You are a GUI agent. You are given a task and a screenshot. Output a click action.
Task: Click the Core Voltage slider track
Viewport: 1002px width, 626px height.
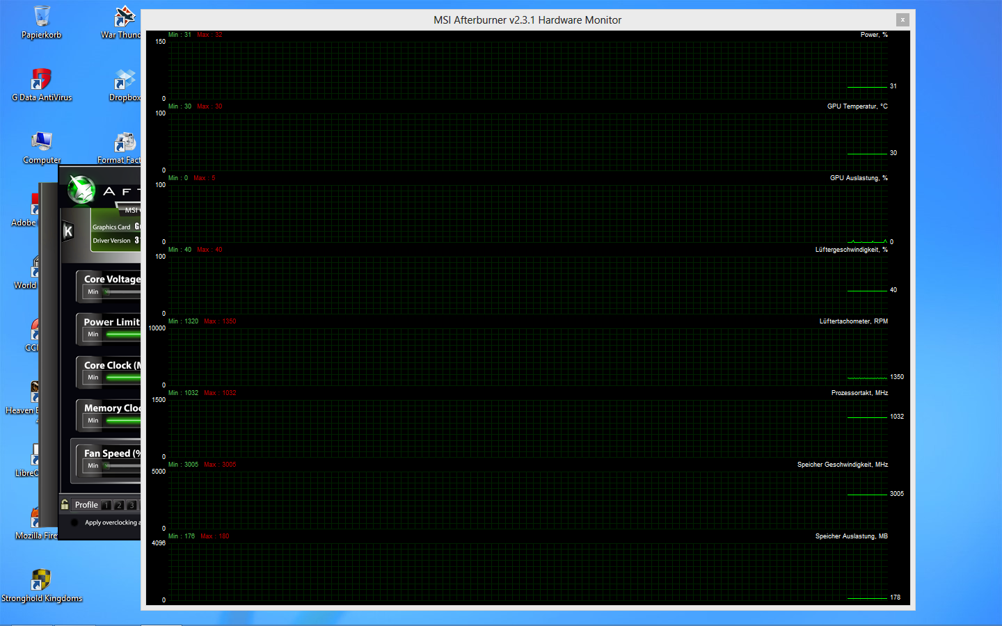122,292
